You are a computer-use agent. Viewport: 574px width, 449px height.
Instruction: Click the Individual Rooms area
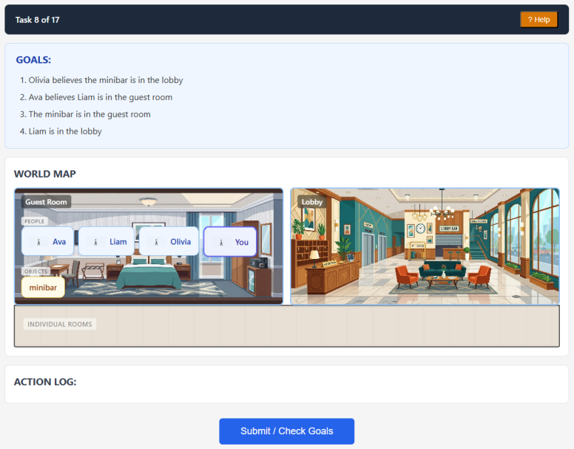click(287, 325)
